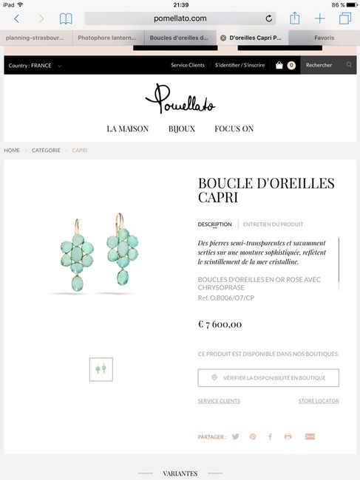
Task: Share product on Twitter
Action: (x=235, y=436)
